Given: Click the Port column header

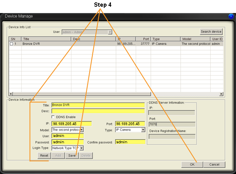Looking at the screenshot, I should coord(143,39).
